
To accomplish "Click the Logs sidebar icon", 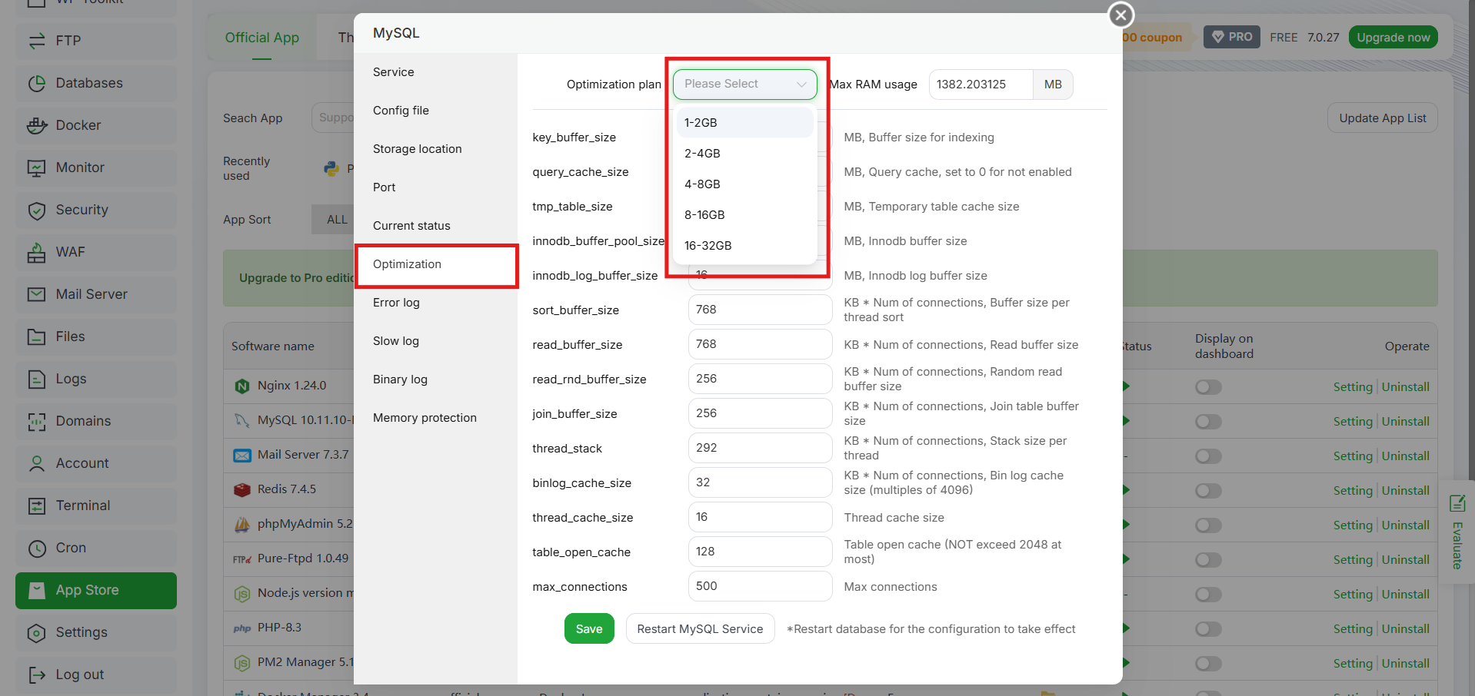I will 37,379.
